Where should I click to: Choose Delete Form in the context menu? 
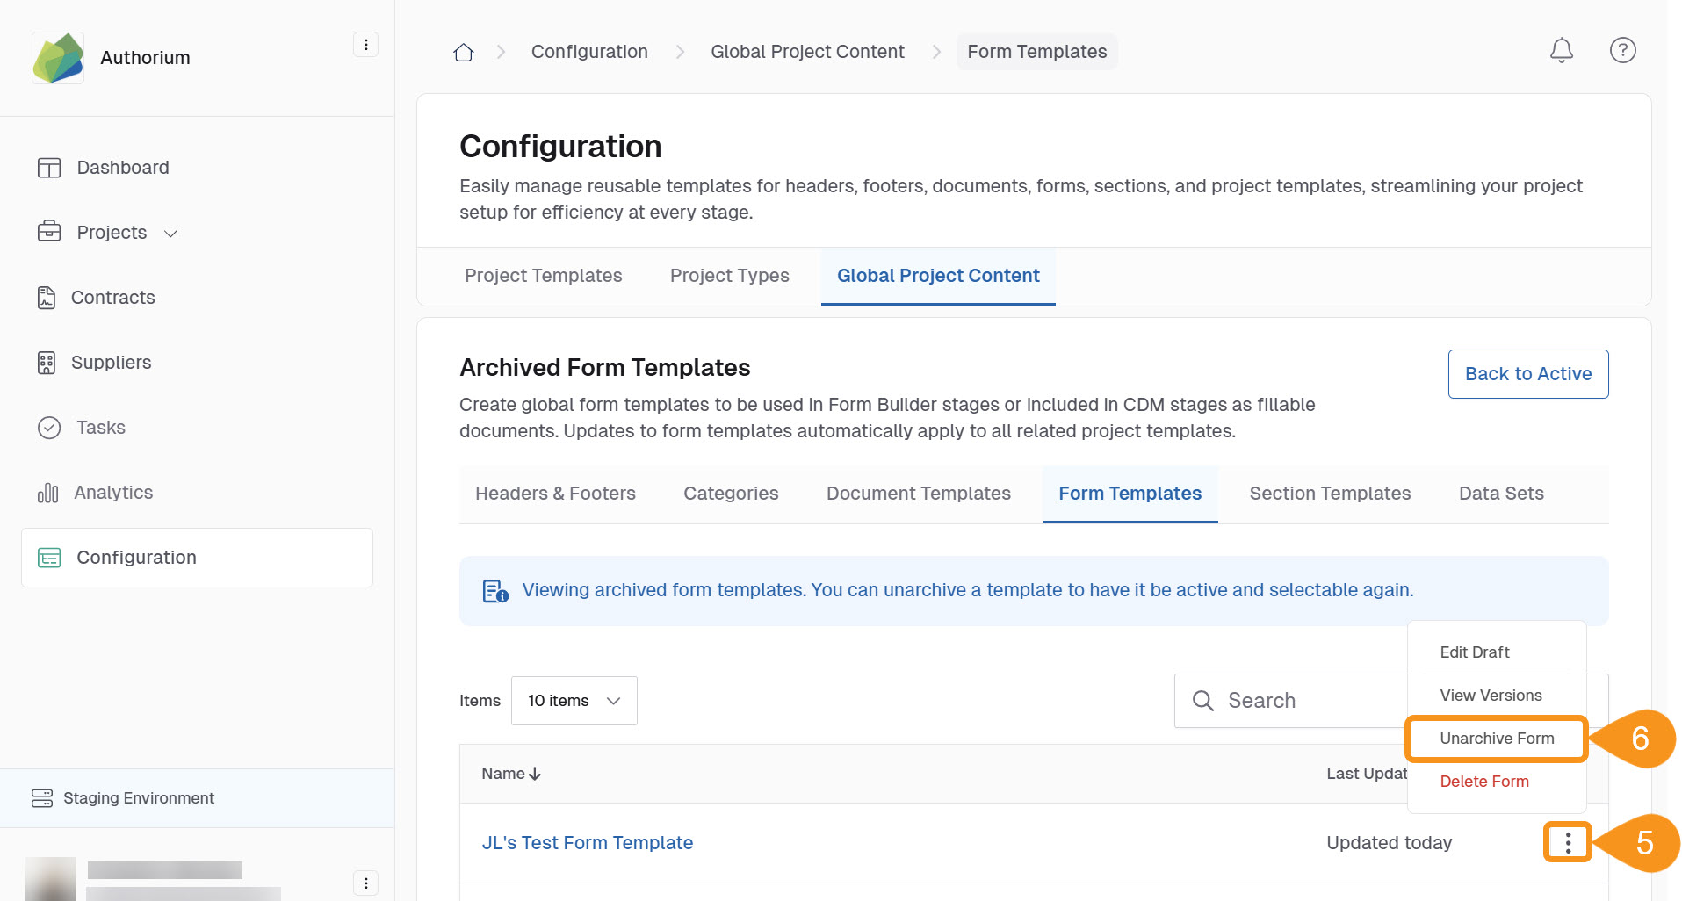[1483, 781]
